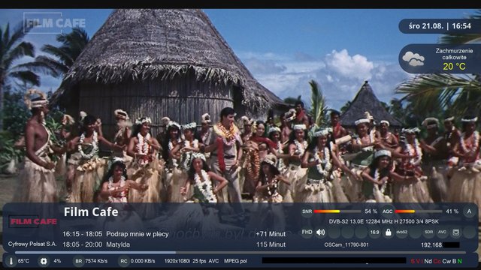
Task: Click the AVC codec indicator icon
Action: tap(442, 232)
